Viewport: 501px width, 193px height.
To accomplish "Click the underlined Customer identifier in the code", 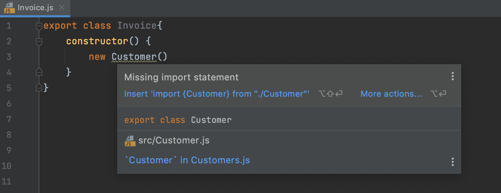I will (134, 57).
